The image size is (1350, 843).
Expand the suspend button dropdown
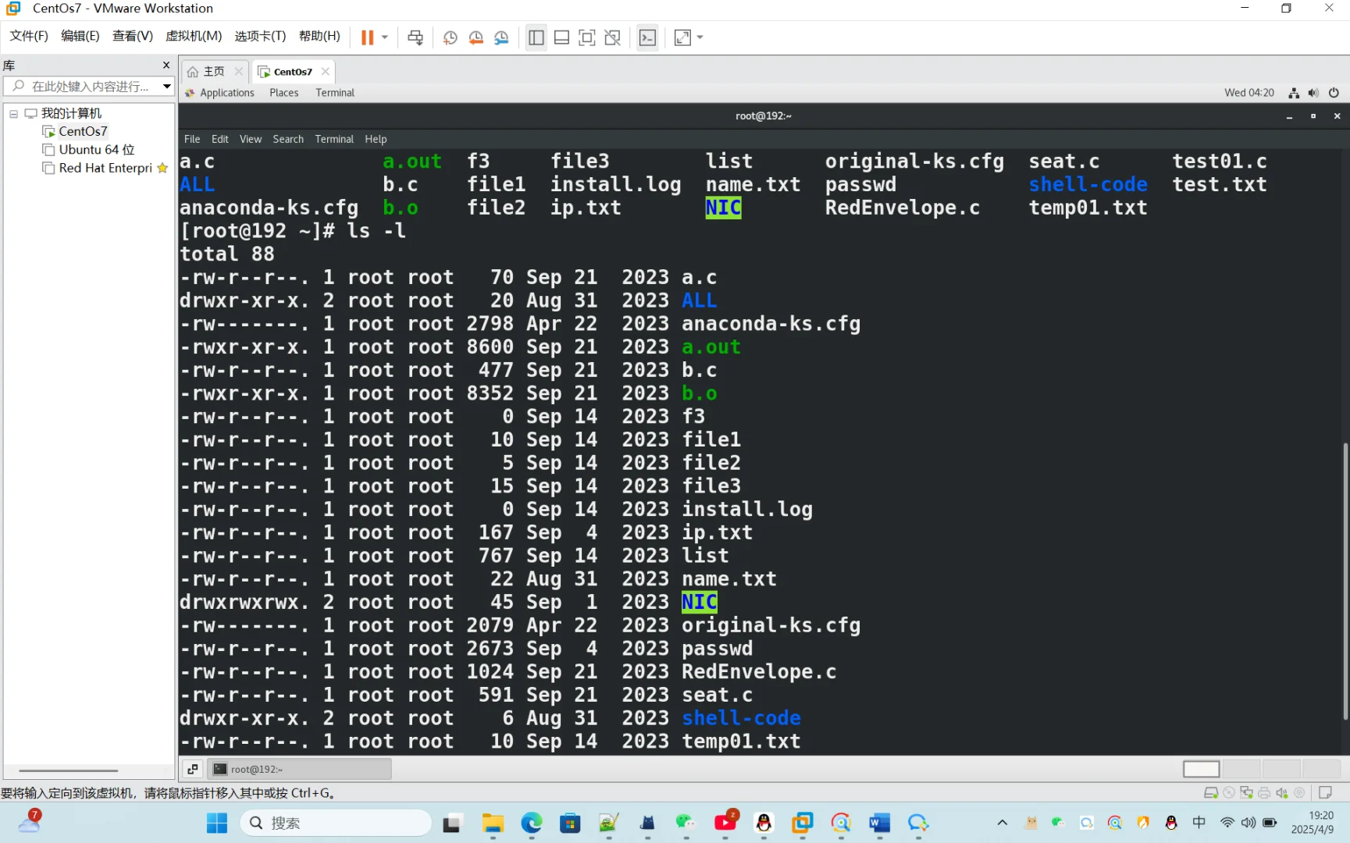(383, 37)
